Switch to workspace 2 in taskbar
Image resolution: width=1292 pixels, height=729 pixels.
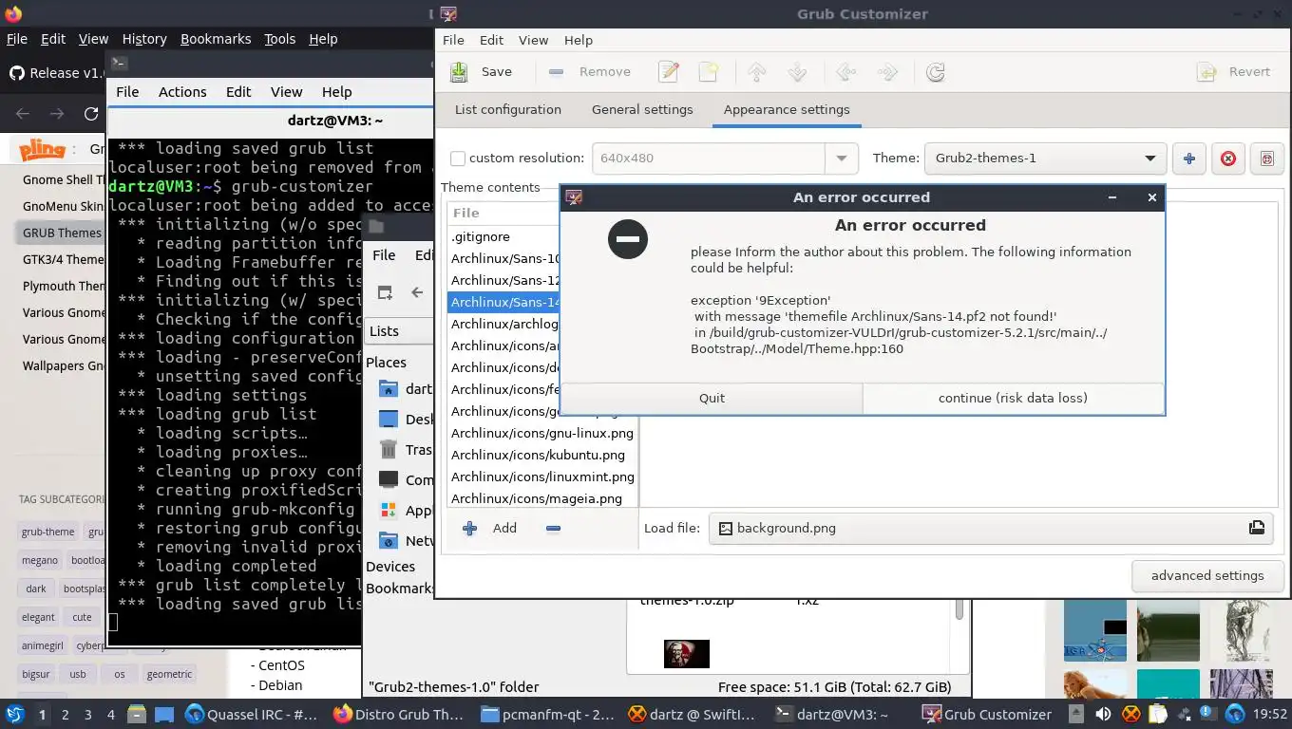click(65, 715)
